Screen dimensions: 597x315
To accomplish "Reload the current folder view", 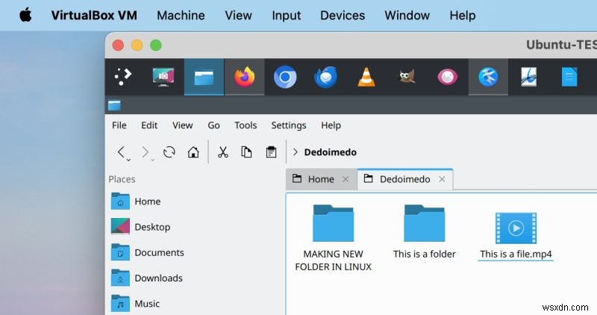I will 169,152.
